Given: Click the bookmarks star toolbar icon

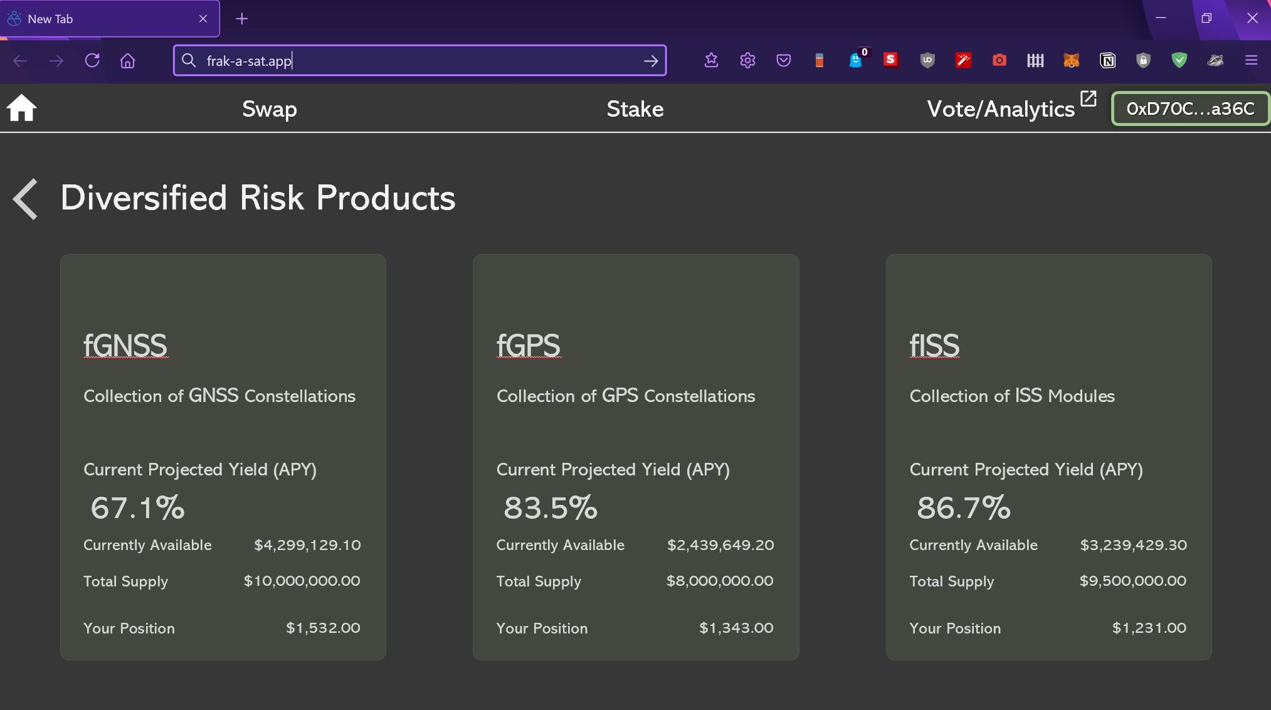Looking at the screenshot, I should coord(711,60).
